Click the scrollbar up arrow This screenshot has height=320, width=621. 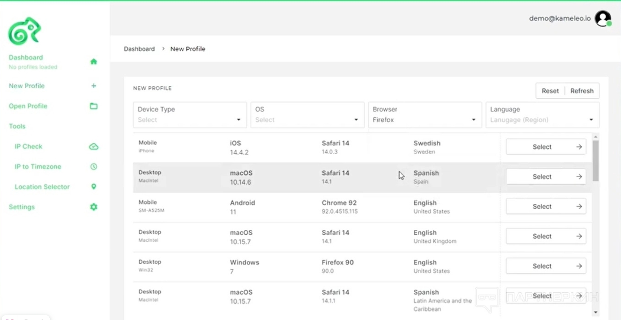(x=596, y=137)
